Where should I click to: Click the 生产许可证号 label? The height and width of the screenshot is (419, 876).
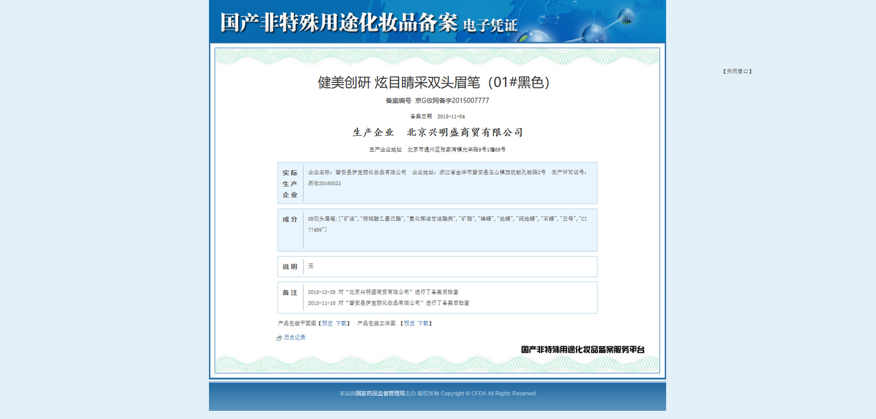pos(569,172)
